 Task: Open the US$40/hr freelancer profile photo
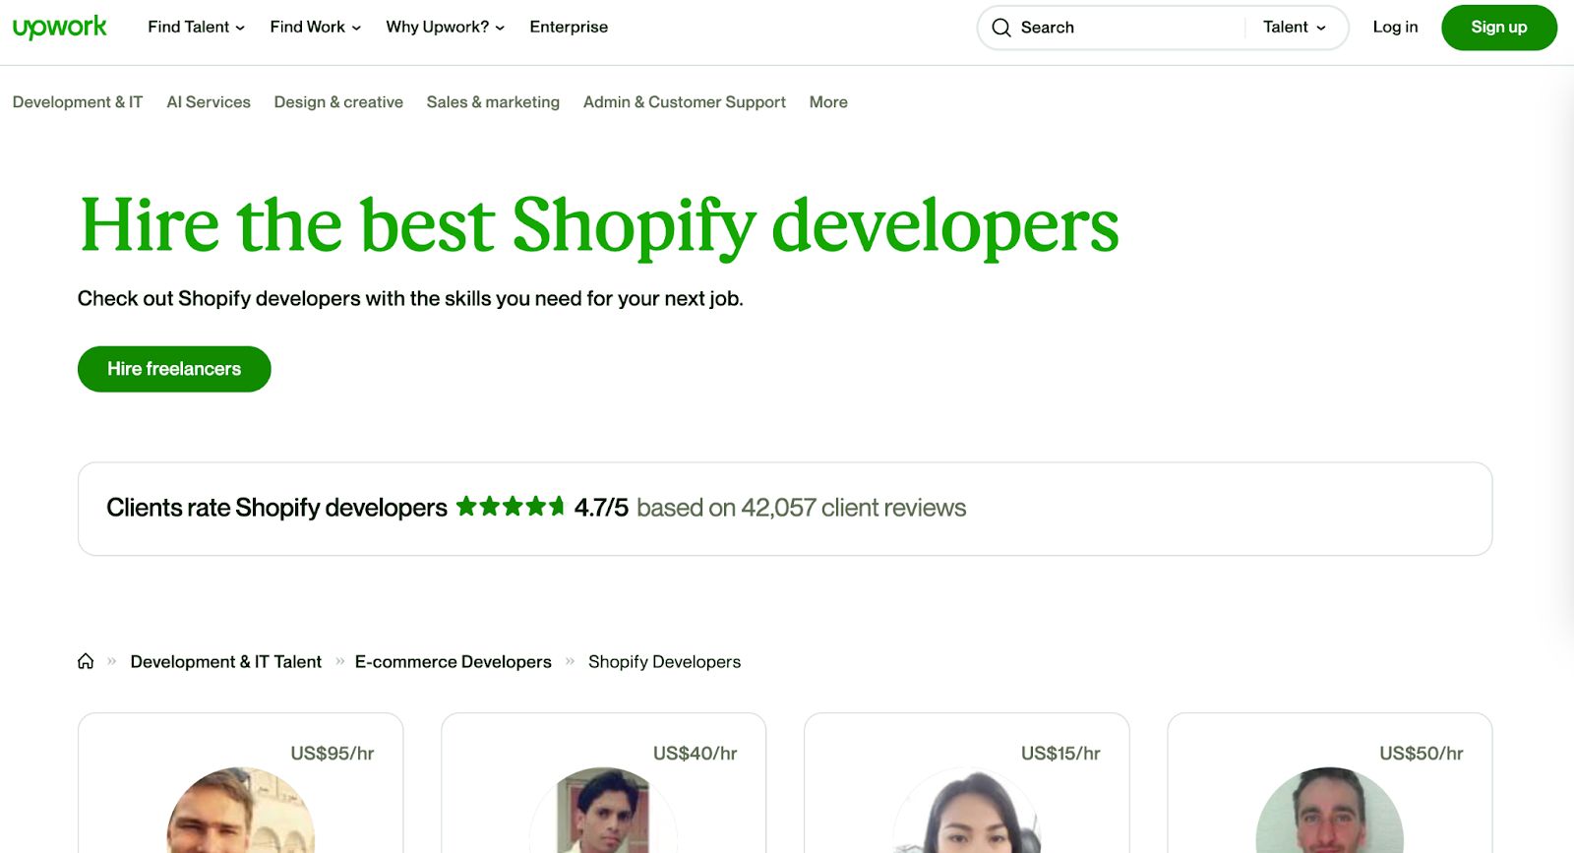pyautogui.click(x=603, y=812)
